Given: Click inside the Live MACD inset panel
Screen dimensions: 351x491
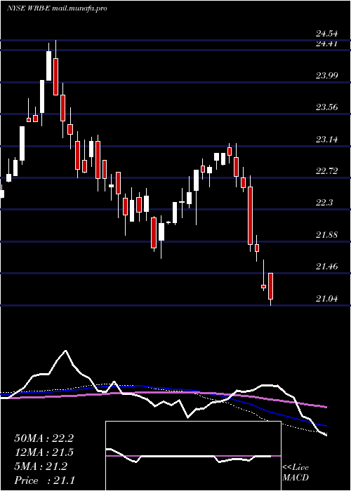Looking at the screenshot, I should (x=193, y=456).
